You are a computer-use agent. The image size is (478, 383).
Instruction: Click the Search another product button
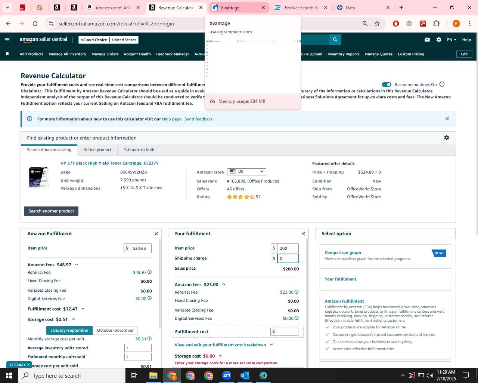[x=51, y=211]
